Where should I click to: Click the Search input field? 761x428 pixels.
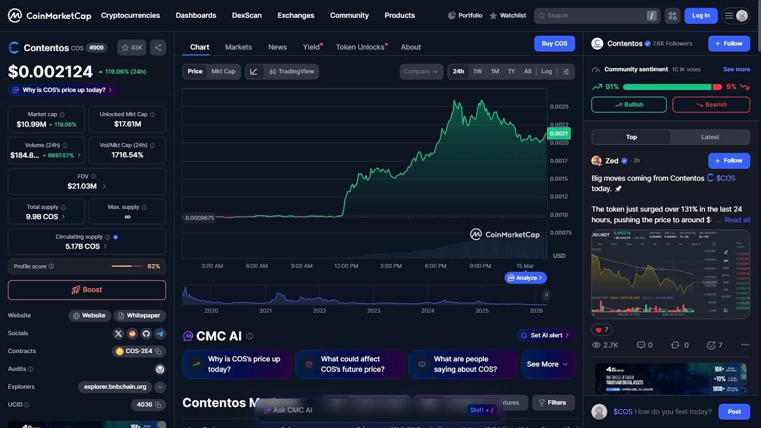click(x=596, y=15)
